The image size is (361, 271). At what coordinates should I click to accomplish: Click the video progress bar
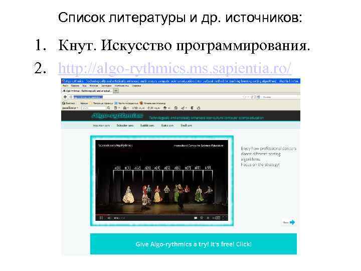(161, 214)
